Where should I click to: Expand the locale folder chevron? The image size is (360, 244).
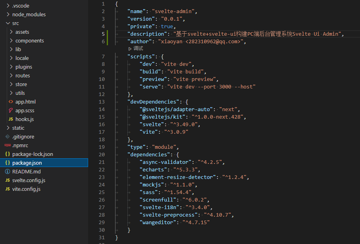tap(11, 58)
